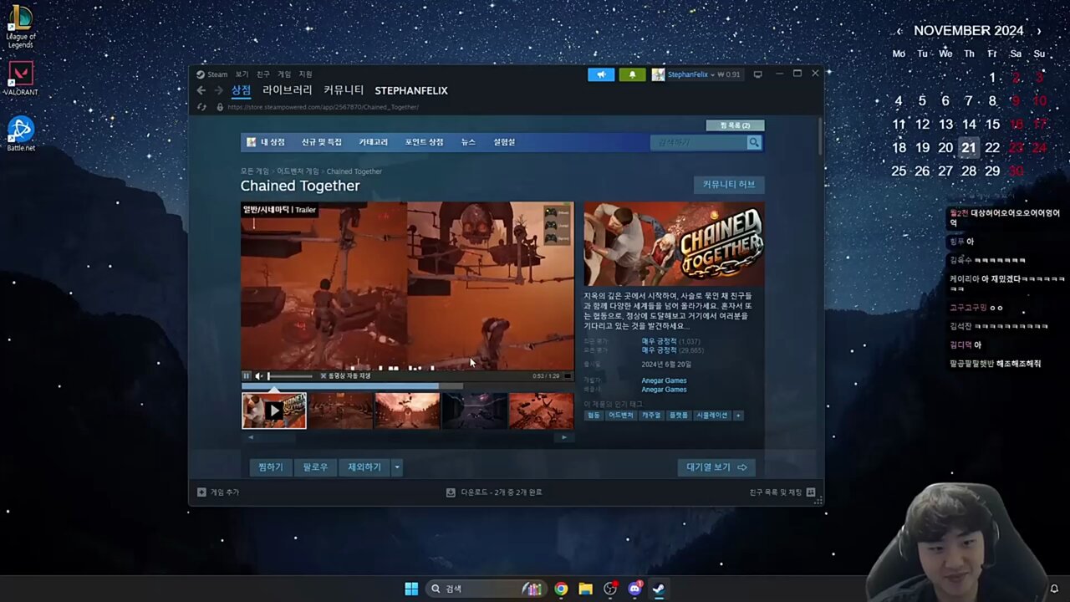Image resolution: width=1070 pixels, height=602 pixels.
Task: Open 포인트 상점 link
Action: 425,142
